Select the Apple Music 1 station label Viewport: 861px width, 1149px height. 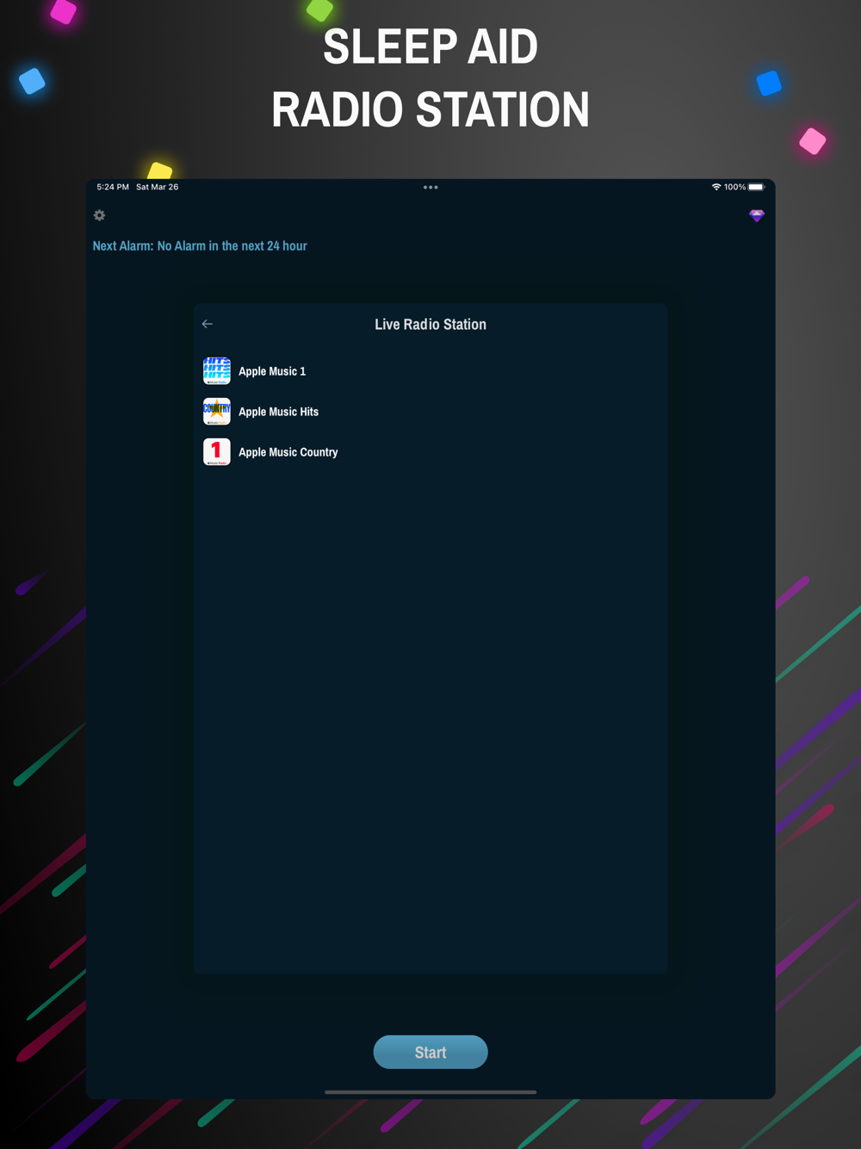click(272, 371)
